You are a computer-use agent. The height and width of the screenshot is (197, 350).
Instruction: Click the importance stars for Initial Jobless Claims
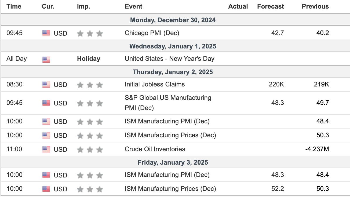[90, 85]
